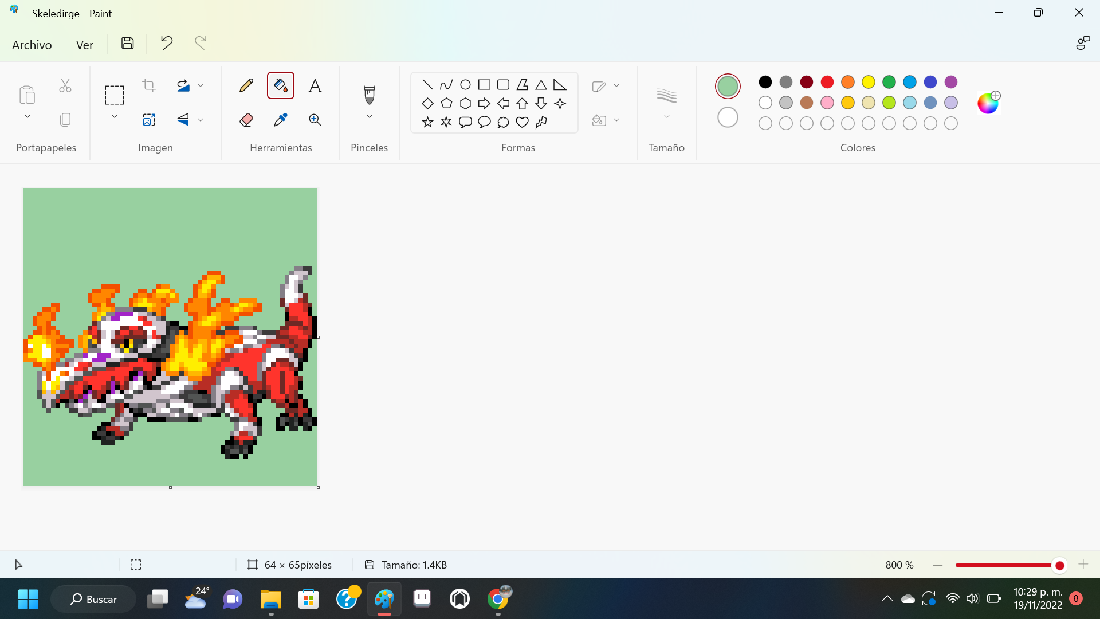Undo the last action
The width and height of the screenshot is (1100, 619).
[166, 42]
